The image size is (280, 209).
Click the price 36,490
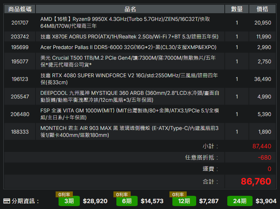pos(263,79)
